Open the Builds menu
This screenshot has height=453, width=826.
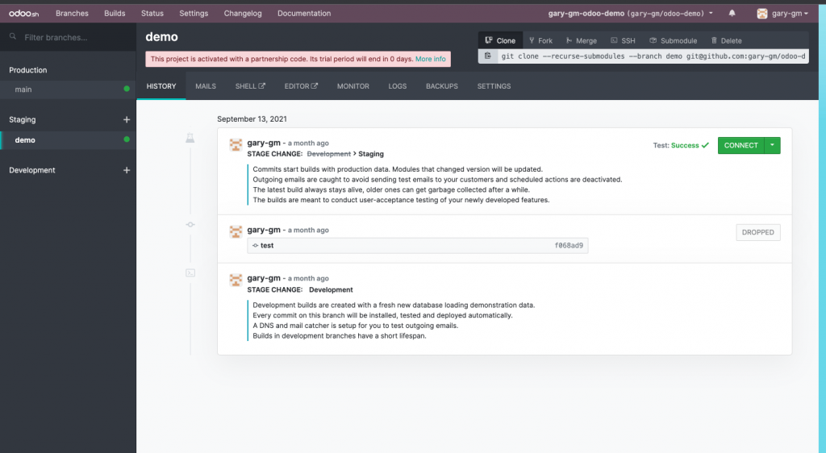(x=115, y=13)
